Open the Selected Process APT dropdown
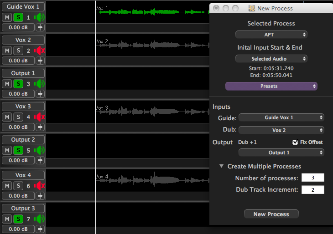333x234 pixels. coord(271,35)
